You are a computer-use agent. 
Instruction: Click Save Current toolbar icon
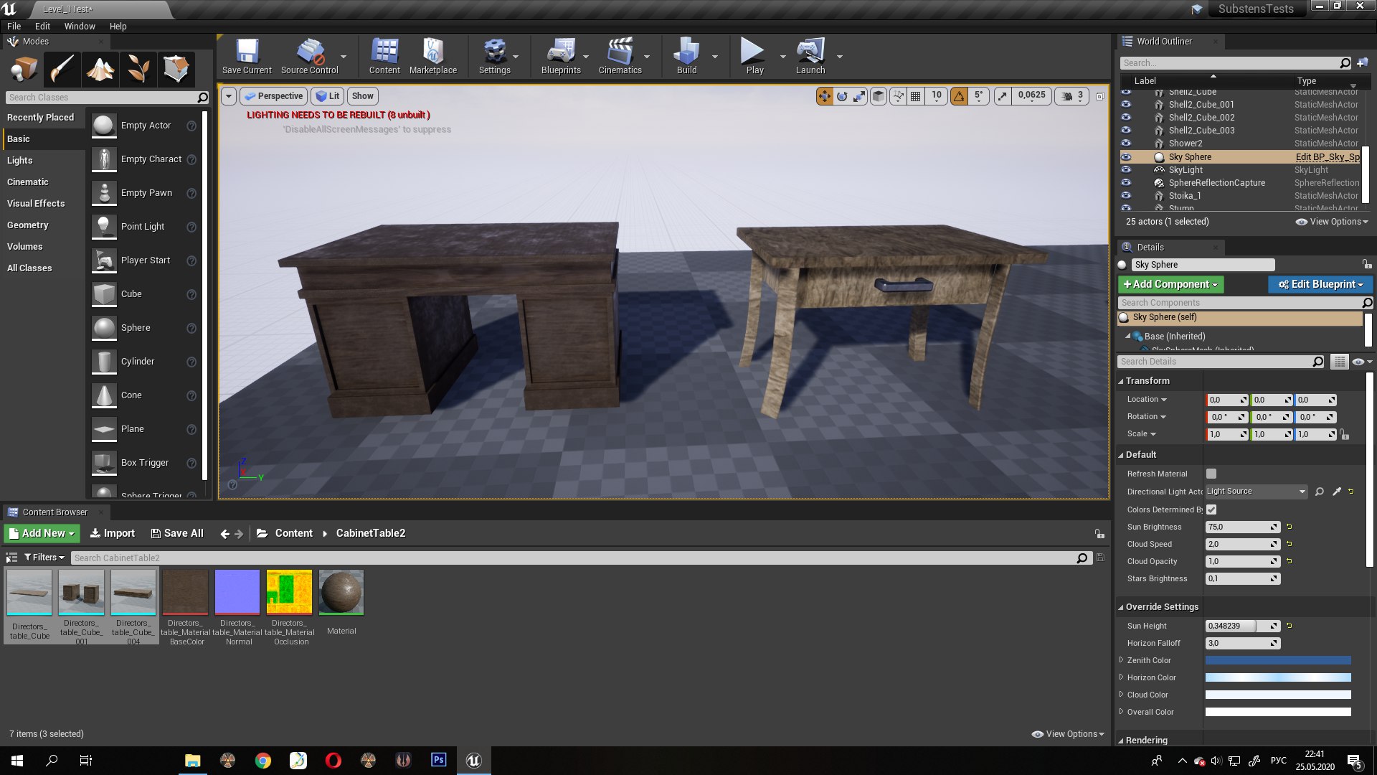pyautogui.click(x=247, y=56)
